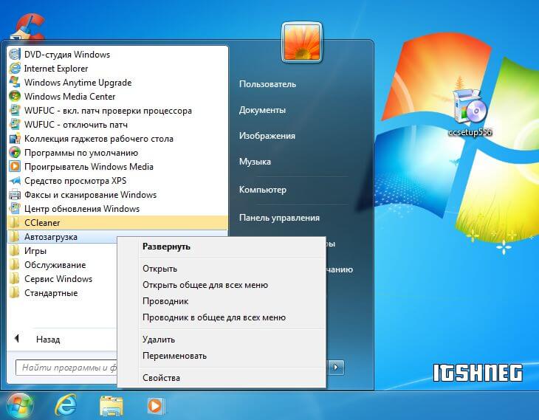Click the Автозагрузка folder icon
This screenshot has width=539, height=420.
coord(15,237)
